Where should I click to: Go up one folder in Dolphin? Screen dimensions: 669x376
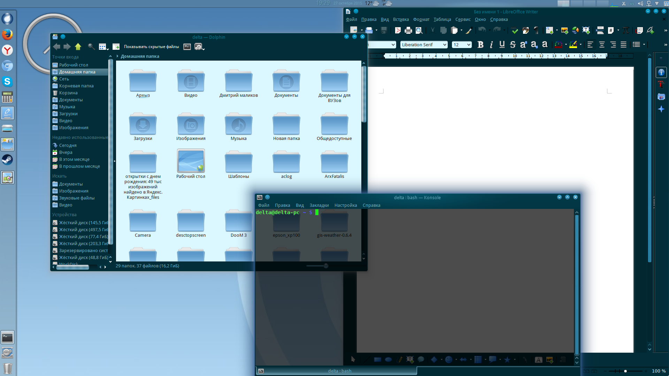pyautogui.click(x=78, y=47)
